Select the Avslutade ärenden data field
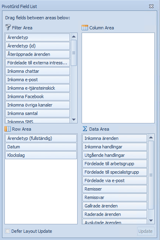 (x=115, y=222)
